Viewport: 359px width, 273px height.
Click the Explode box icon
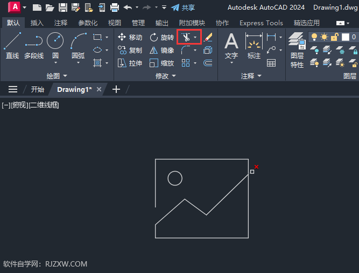pos(208,50)
